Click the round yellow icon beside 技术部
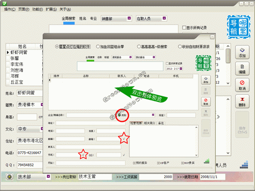Viewport: 255px width, 191px height. [x=10, y=177]
